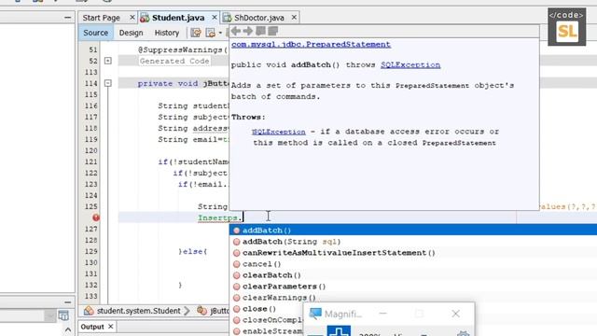Expand the folded Generated Code block
Image resolution: width=597 pixels, height=336 pixels.
[108, 61]
